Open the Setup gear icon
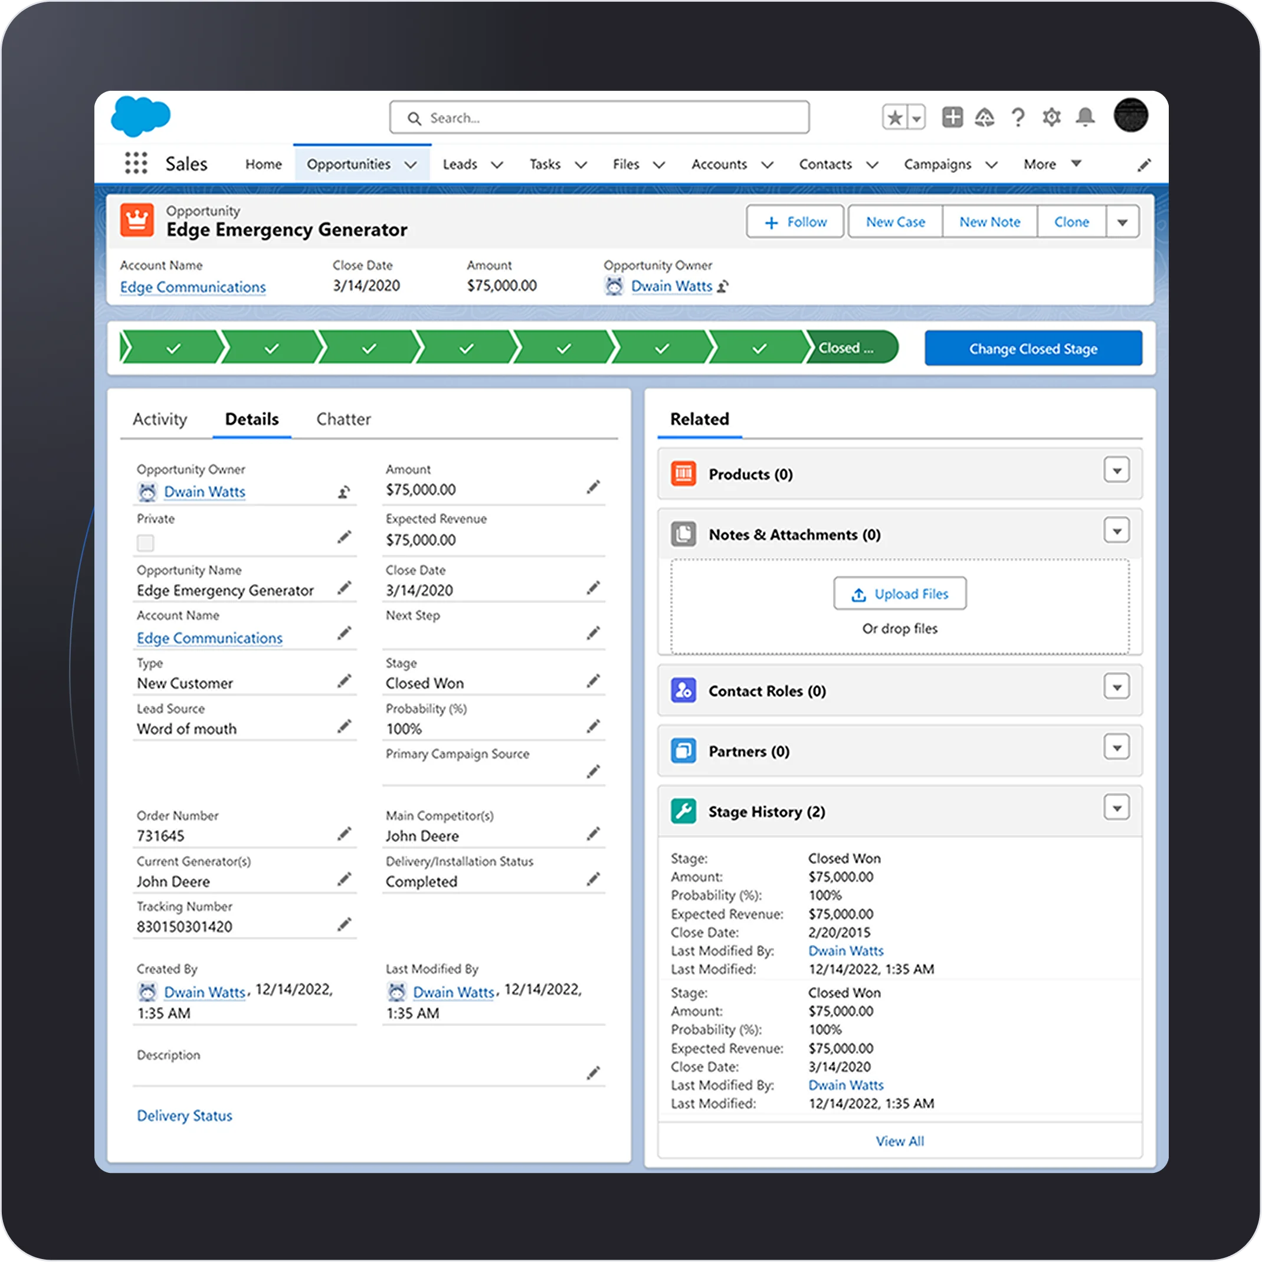 [x=1051, y=117]
